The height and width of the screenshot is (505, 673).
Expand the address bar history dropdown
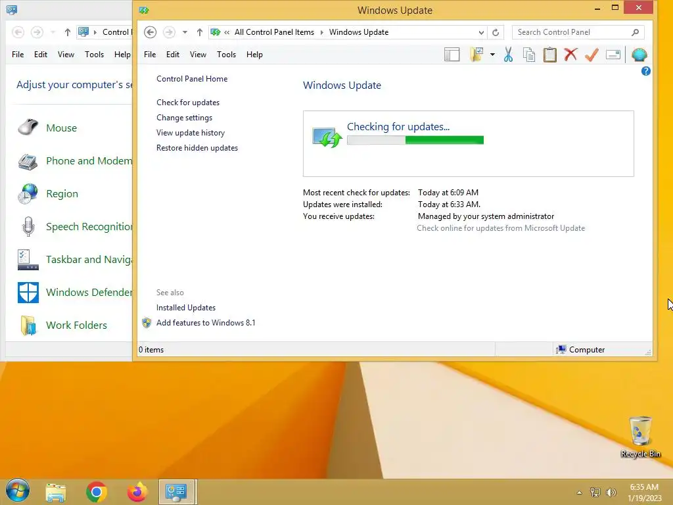coord(481,32)
